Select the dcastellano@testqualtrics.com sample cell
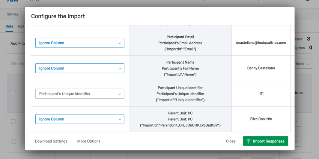 [x=261, y=43]
